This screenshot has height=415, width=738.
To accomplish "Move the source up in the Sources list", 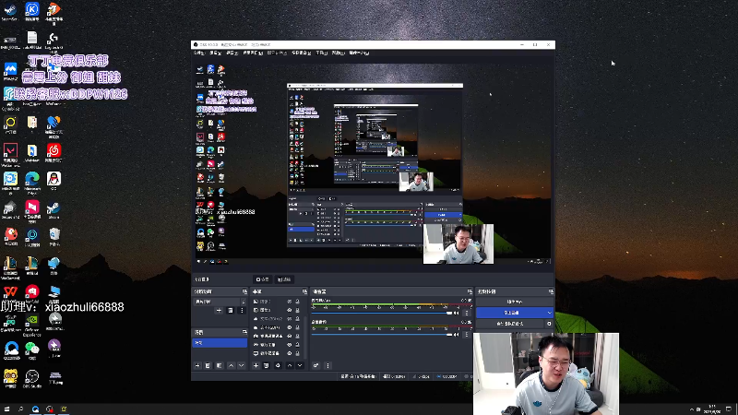I will pos(290,365).
